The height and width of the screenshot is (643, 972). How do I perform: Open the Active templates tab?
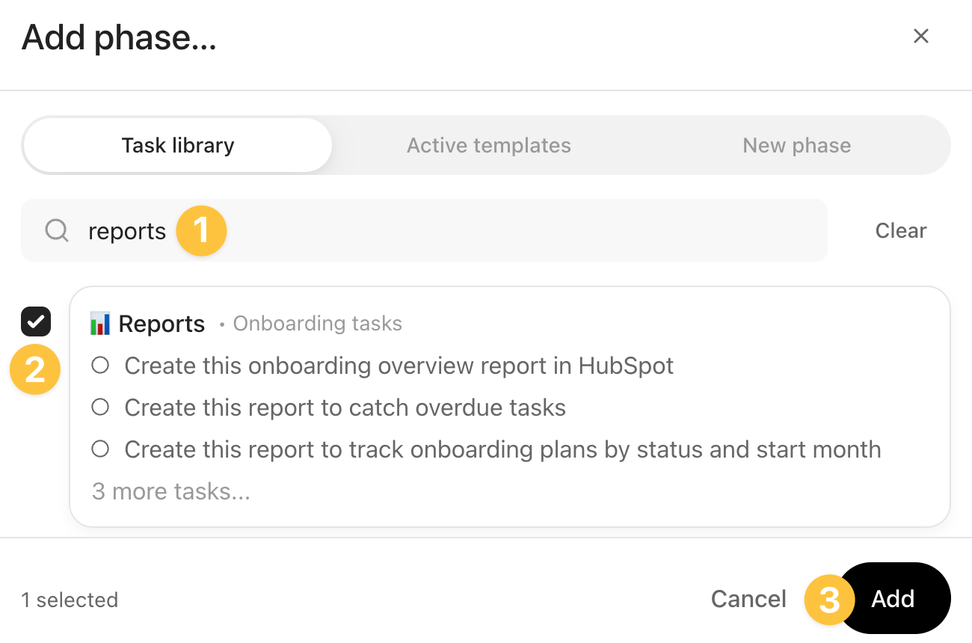(488, 145)
